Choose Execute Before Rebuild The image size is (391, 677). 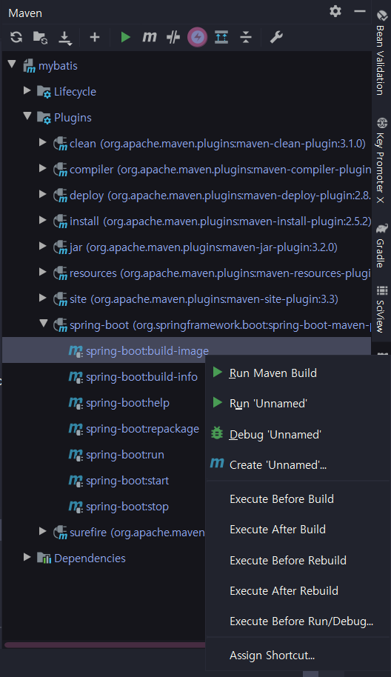[x=298, y=561]
